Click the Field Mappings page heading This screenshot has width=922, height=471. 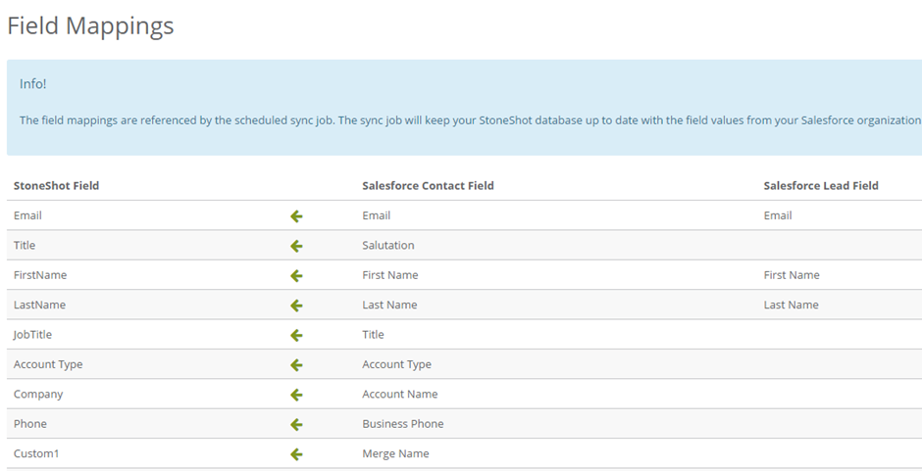(x=90, y=25)
